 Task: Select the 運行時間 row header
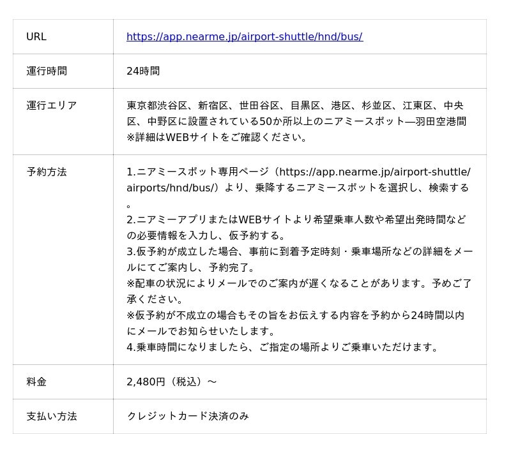pyautogui.click(x=47, y=71)
